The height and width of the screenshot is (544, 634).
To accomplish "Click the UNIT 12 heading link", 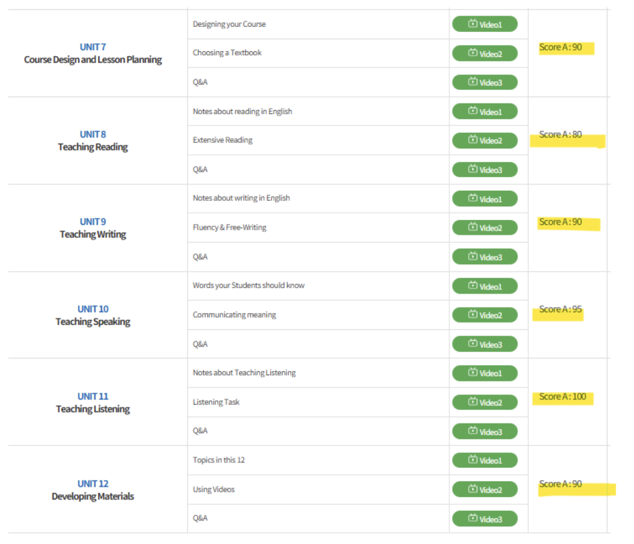I will pyautogui.click(x=93, y=484).
